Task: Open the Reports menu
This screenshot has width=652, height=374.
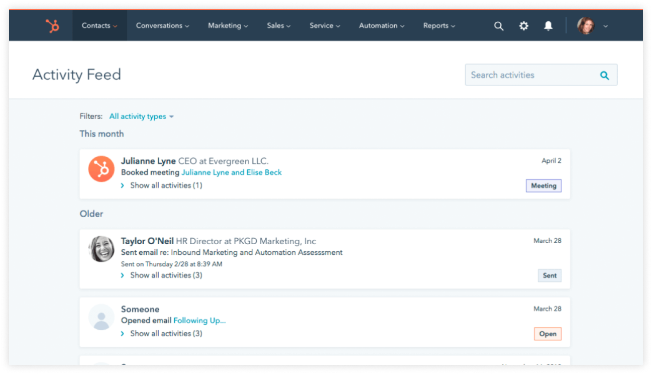Action: (x=439, y=26)
